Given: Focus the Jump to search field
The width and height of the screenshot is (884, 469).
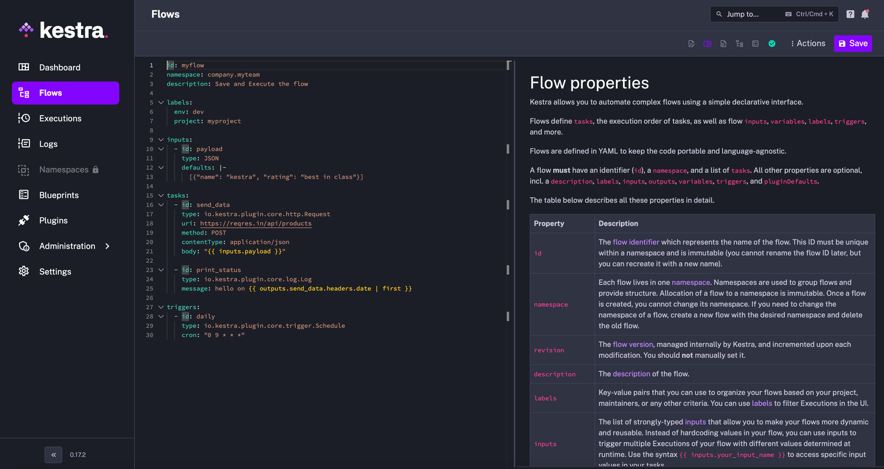Looking at the screenshot, I should point(774,14).
